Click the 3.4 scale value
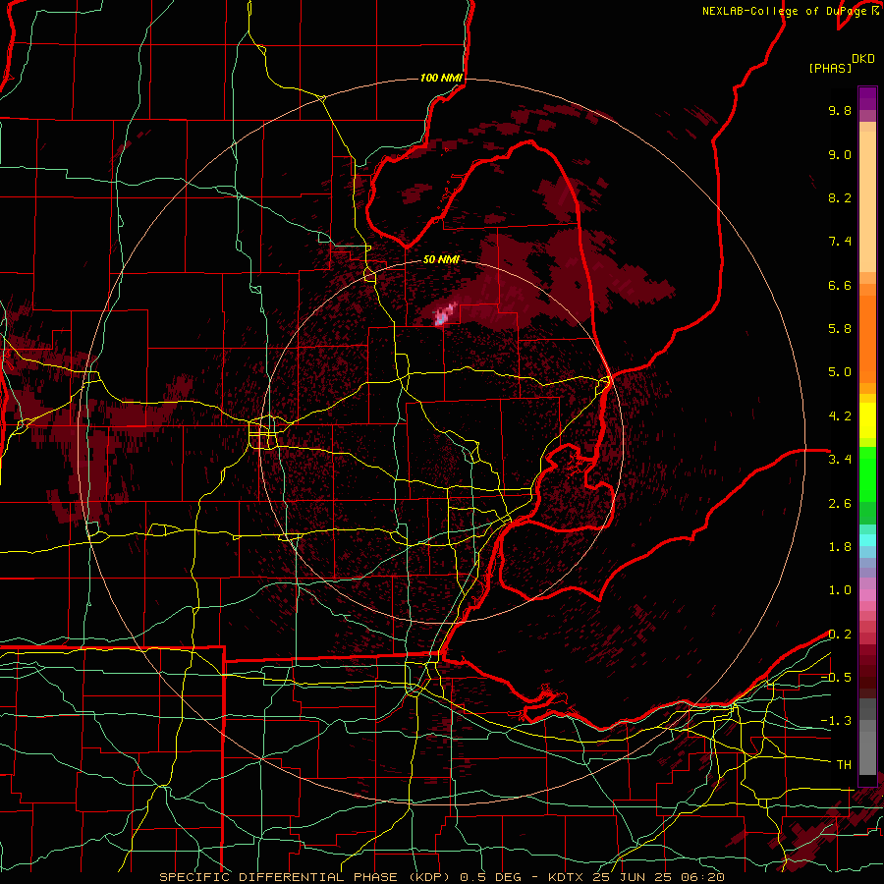 coord(840,460)
